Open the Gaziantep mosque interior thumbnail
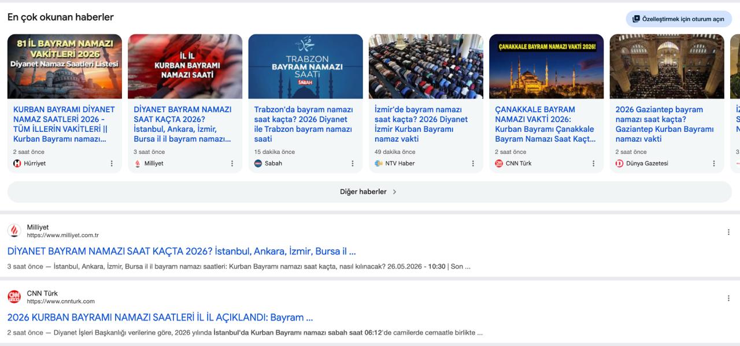This screenshot has height=346, width=740. (667, 67)
